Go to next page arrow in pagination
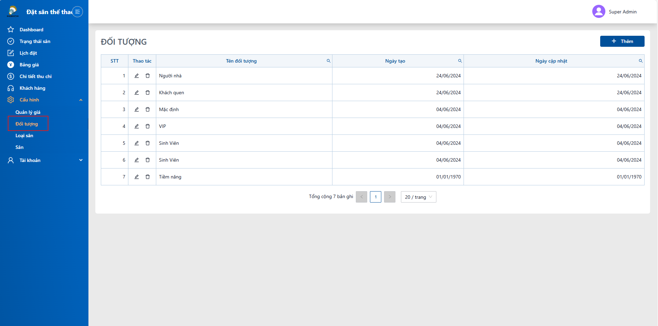The image size is (658, 326). point(390,197)
